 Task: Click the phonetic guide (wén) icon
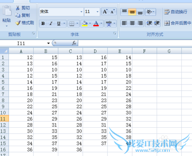[x=109, y=23]
